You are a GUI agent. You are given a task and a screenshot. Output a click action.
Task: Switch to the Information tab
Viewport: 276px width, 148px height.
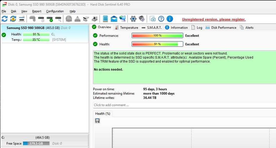coord(176,27)
